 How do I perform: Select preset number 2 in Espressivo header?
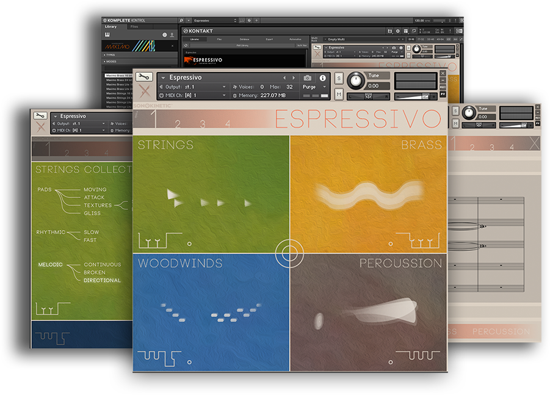point(178,124)
